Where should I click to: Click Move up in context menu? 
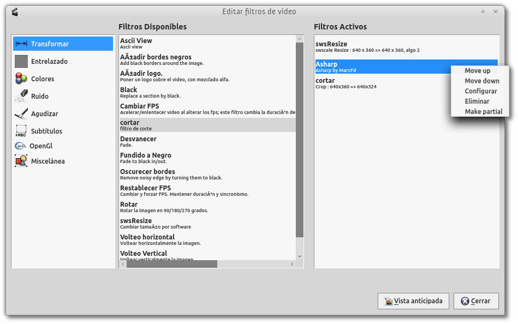tap(477, 71)
